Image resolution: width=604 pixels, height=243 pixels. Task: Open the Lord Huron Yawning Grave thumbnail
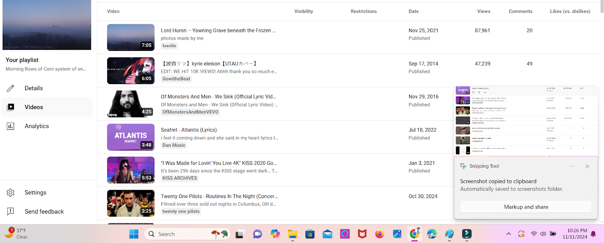[131, 37]
